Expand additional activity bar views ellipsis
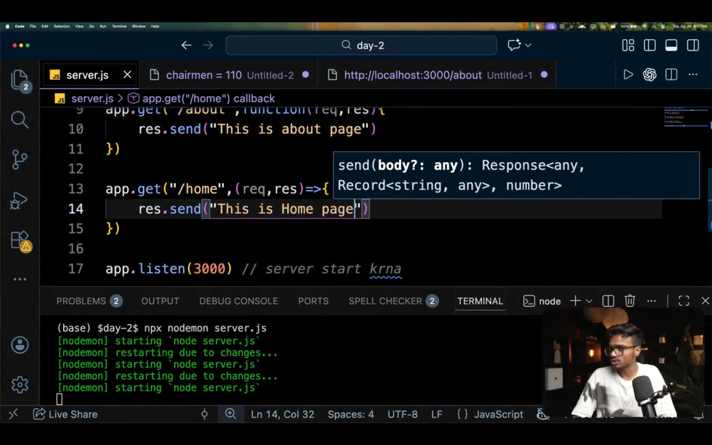Screen dimensions: 712x445 point(19,279)
